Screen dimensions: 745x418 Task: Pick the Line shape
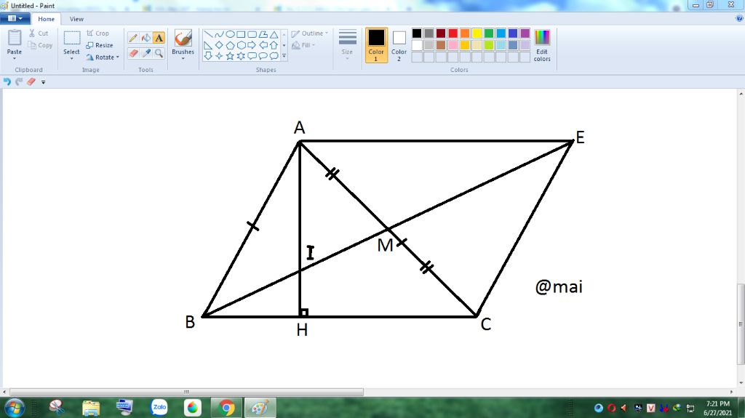click(208, 34)
